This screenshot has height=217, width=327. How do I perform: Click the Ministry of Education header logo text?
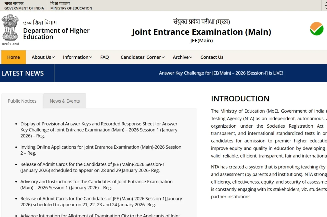[71, 6]
